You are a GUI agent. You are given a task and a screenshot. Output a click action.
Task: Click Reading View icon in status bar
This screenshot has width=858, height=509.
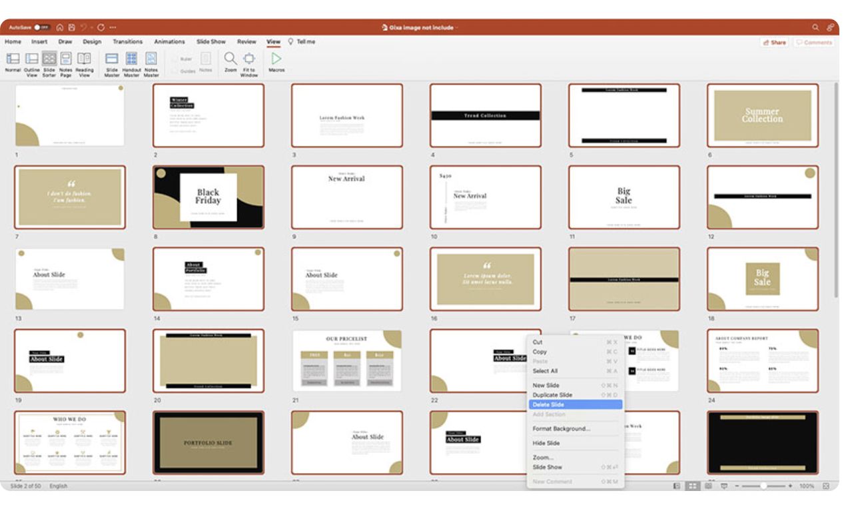(709, 486)
